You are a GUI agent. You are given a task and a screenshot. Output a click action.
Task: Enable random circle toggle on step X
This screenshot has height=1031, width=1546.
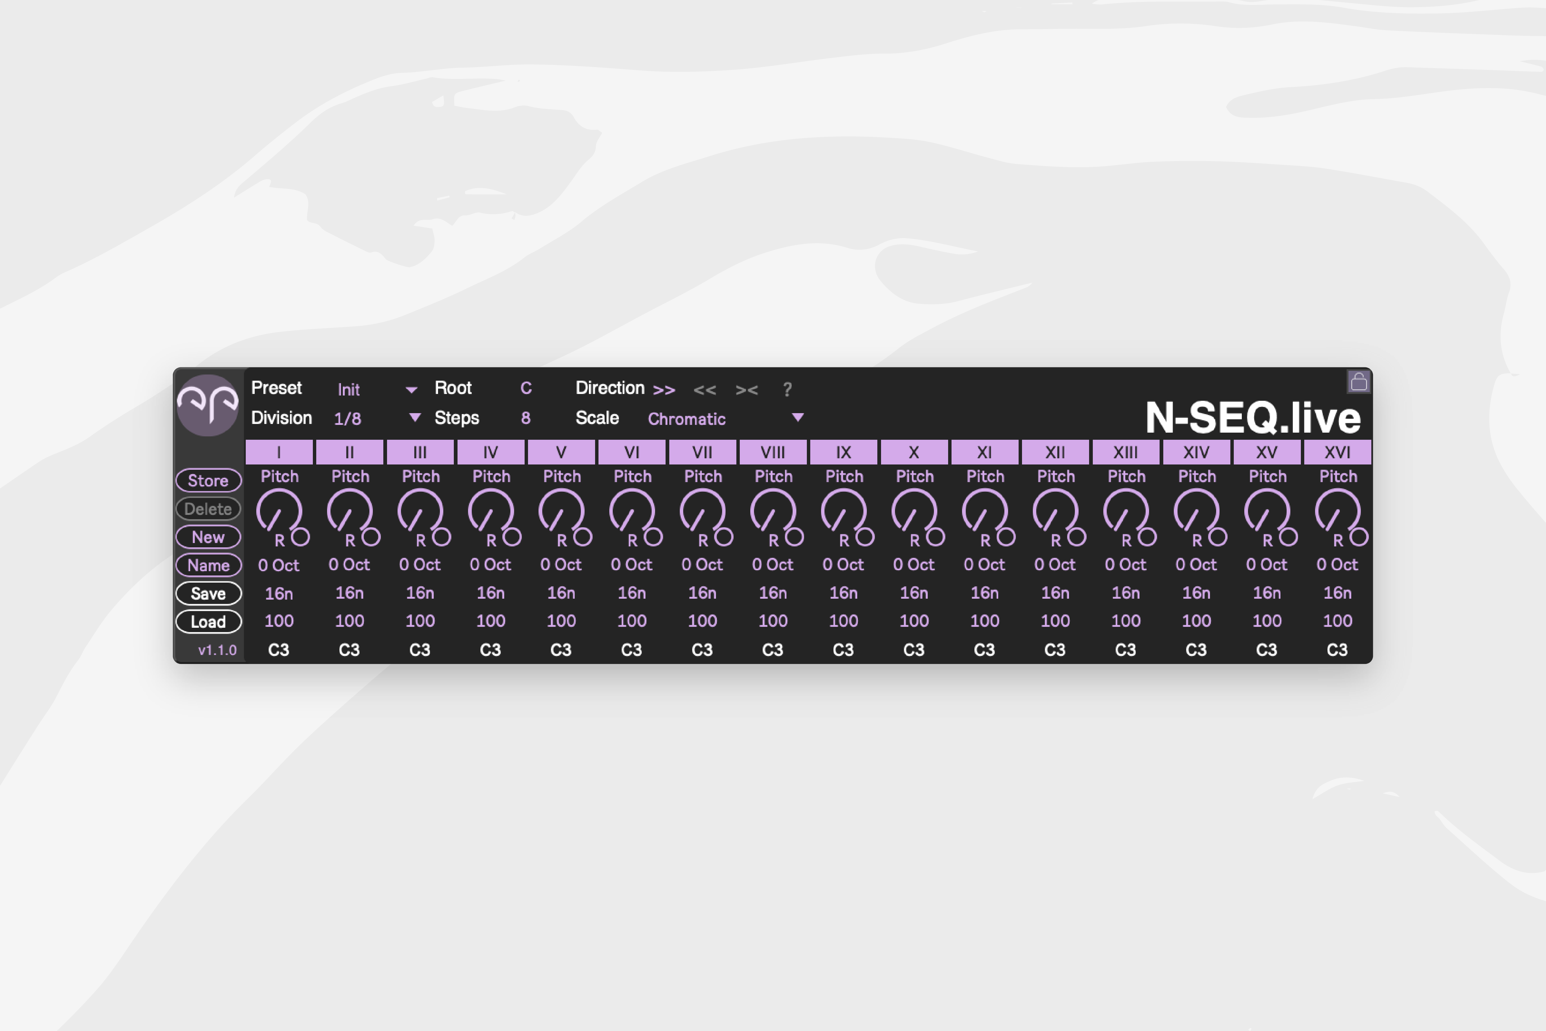click(935, 537)
